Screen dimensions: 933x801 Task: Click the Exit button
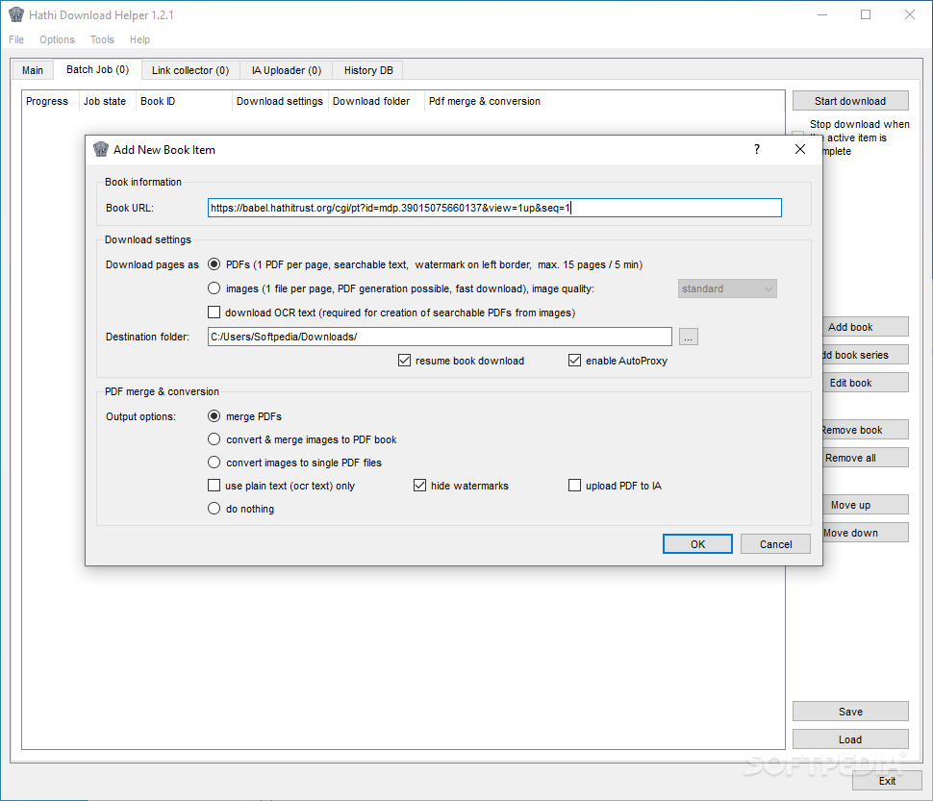(x=887, y=781)
